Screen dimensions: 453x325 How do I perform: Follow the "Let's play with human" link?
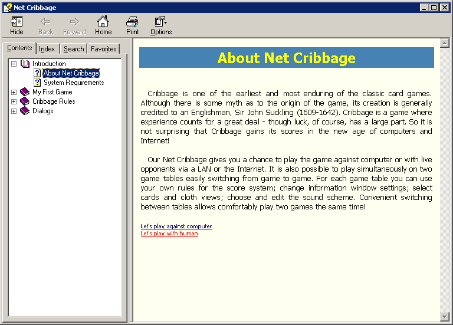169,234
